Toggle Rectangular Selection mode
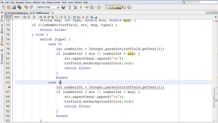Screen dimensions: 218x123 (57, 17)
